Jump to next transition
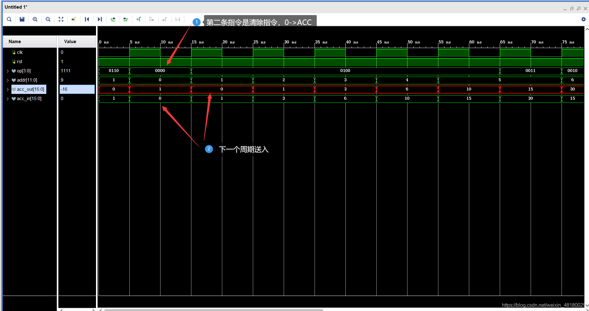Screen dimensions: 589x311 click(x=126, y=19)
